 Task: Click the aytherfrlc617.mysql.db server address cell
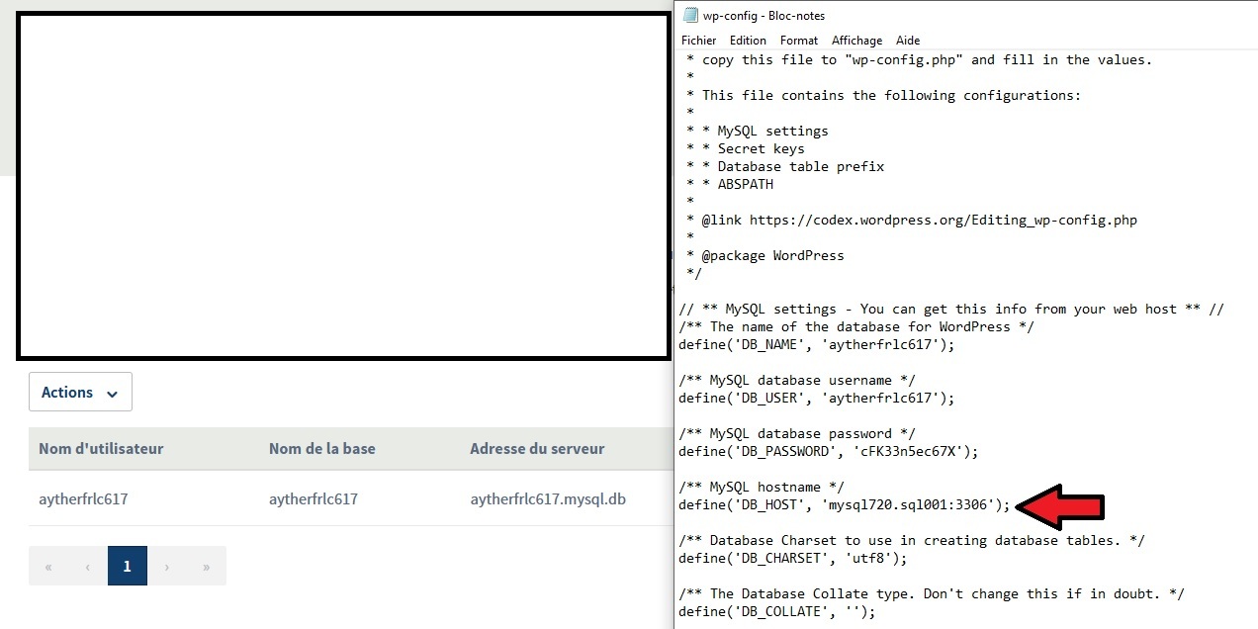pyautogui.click(x=547, y=499)
